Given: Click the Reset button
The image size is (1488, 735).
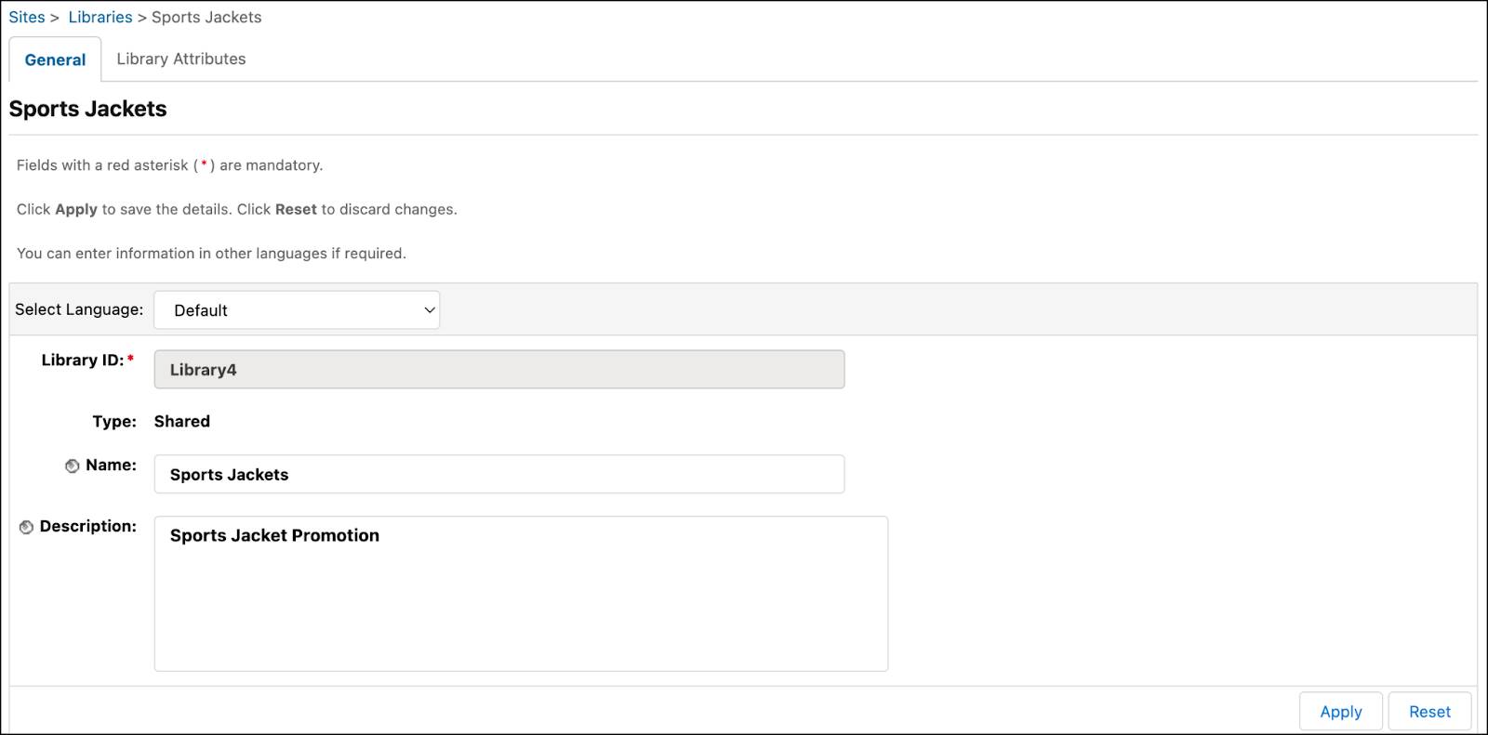Looking at the screenshot, I should point(1429,712).
